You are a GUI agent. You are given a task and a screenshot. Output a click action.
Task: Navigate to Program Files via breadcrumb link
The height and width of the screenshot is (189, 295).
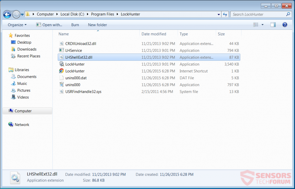tap(103, 14)
